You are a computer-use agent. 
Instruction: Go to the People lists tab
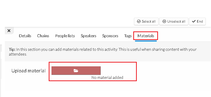pyautogui.click(x=65, y=36)
